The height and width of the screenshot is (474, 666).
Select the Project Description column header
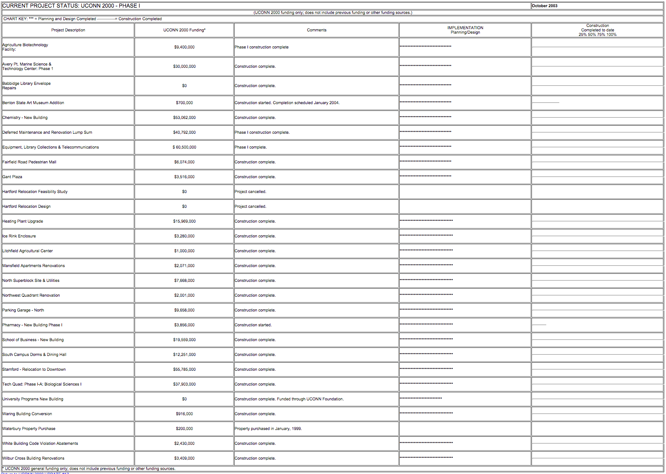(x=68, y=30)
